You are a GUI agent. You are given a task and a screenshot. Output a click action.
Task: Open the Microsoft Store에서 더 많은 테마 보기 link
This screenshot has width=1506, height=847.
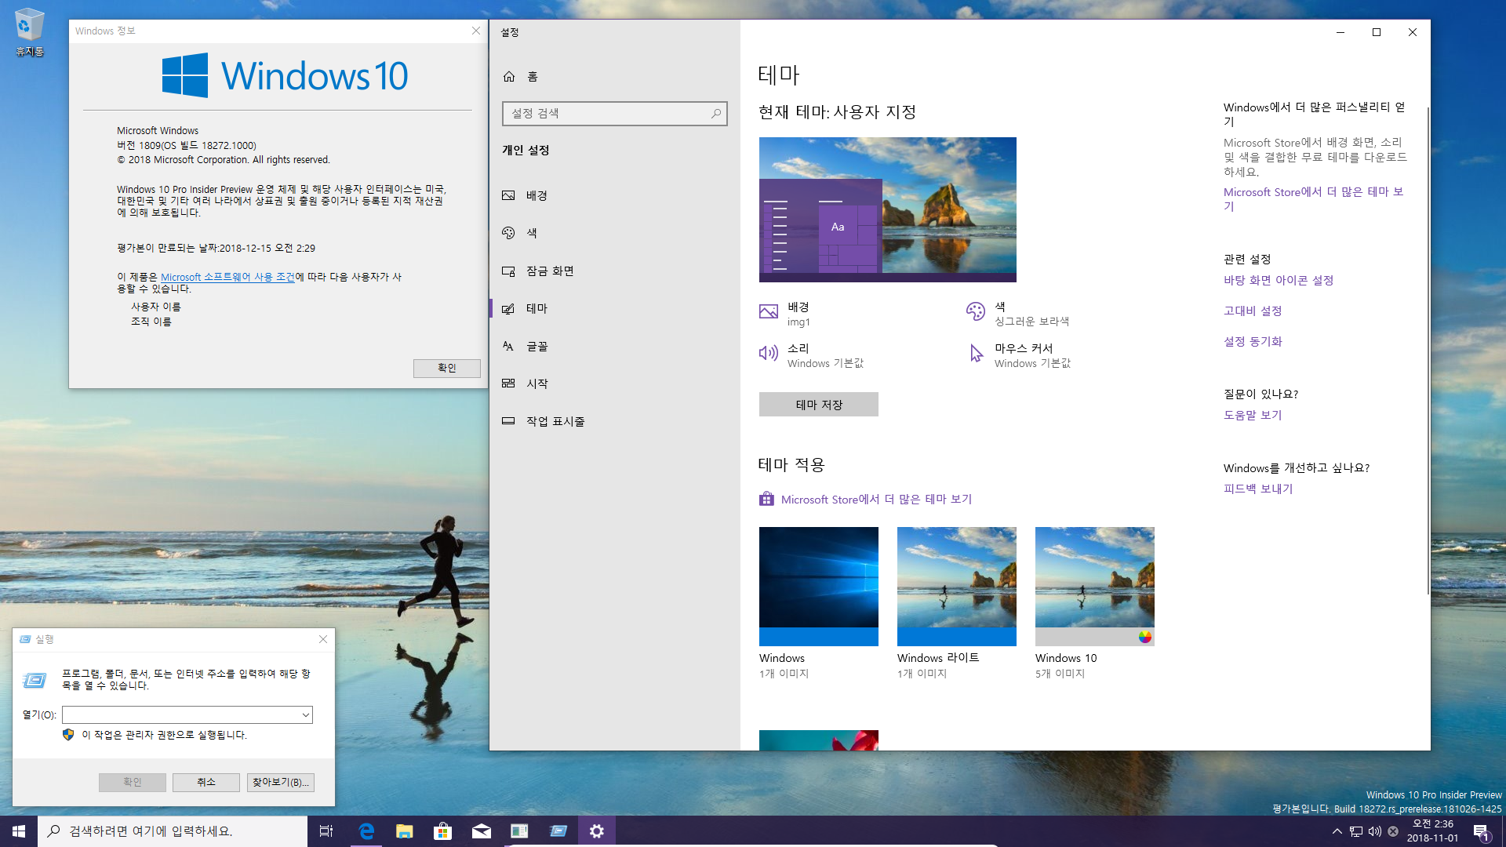(x=877, y=500)
